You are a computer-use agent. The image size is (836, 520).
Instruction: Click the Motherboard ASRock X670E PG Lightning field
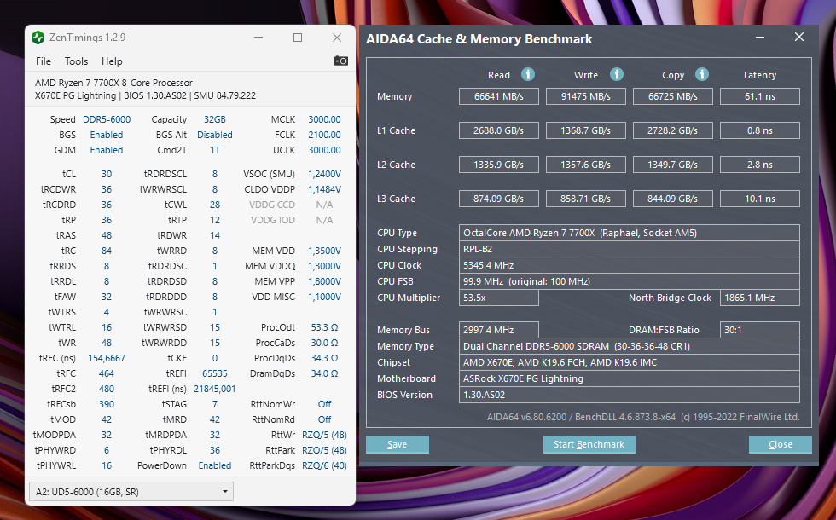[630, 378]
